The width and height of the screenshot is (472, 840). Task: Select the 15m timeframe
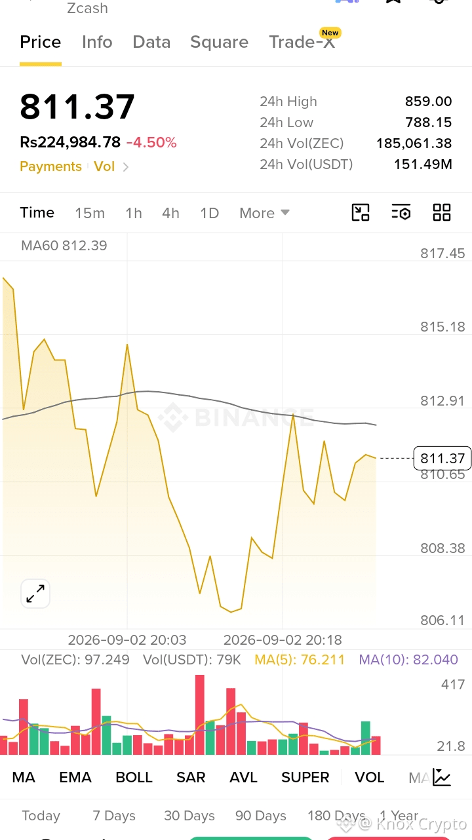pyautogui.click(x=90, y=213)
